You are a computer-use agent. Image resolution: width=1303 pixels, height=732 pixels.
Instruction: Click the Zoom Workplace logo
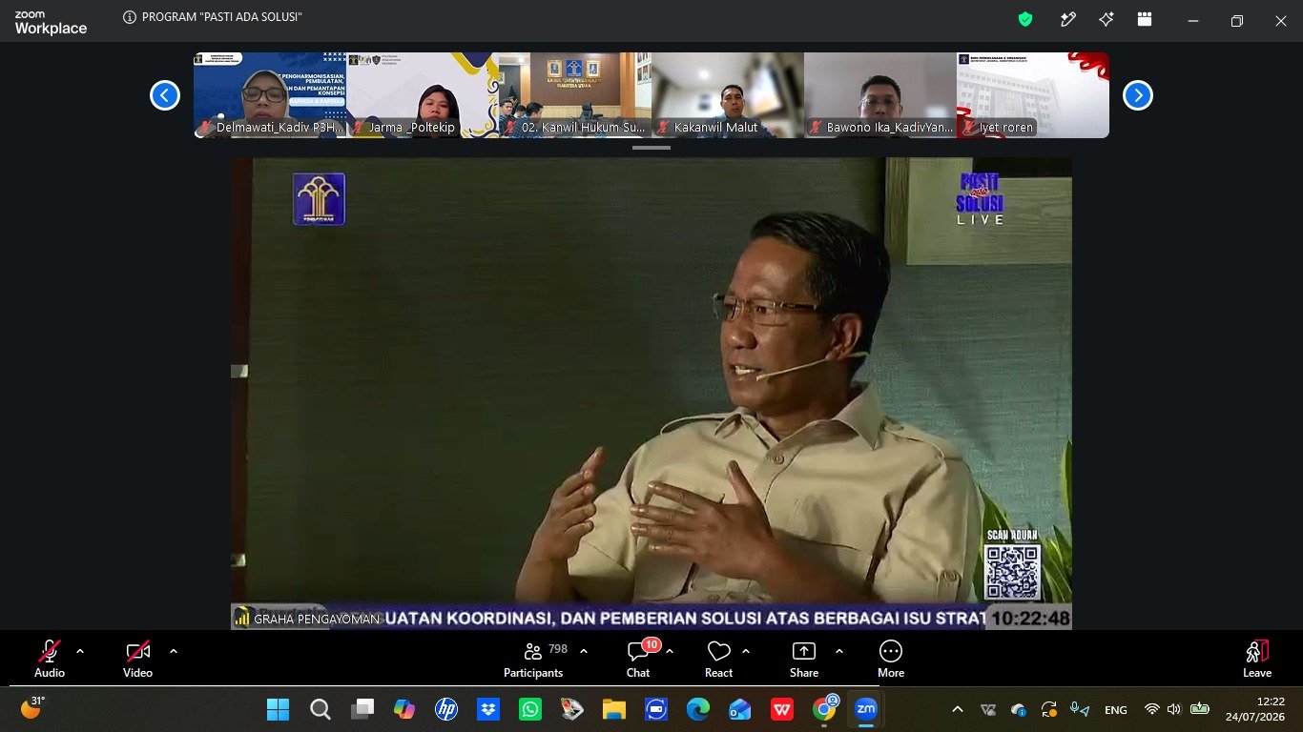pos(51,23)
